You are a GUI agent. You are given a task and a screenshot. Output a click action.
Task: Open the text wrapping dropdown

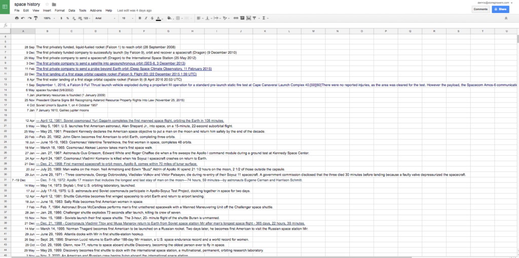tap(217, 18)
